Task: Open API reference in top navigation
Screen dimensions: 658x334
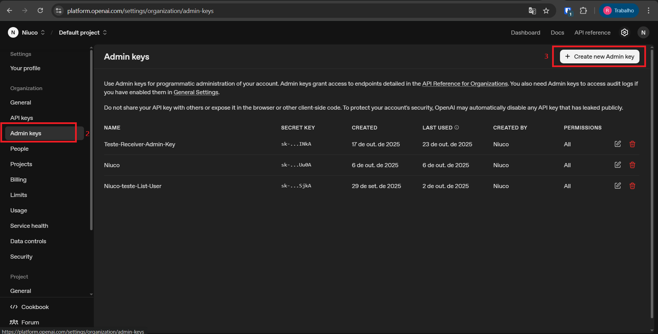Action: pyautogui.click(x=592, y=33)
